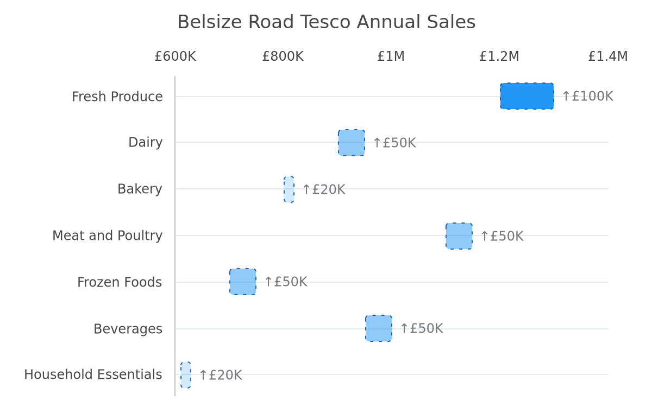Select the Household Essentials bar
This screenshot has height=407, width=652.
[x=186, y=375]
